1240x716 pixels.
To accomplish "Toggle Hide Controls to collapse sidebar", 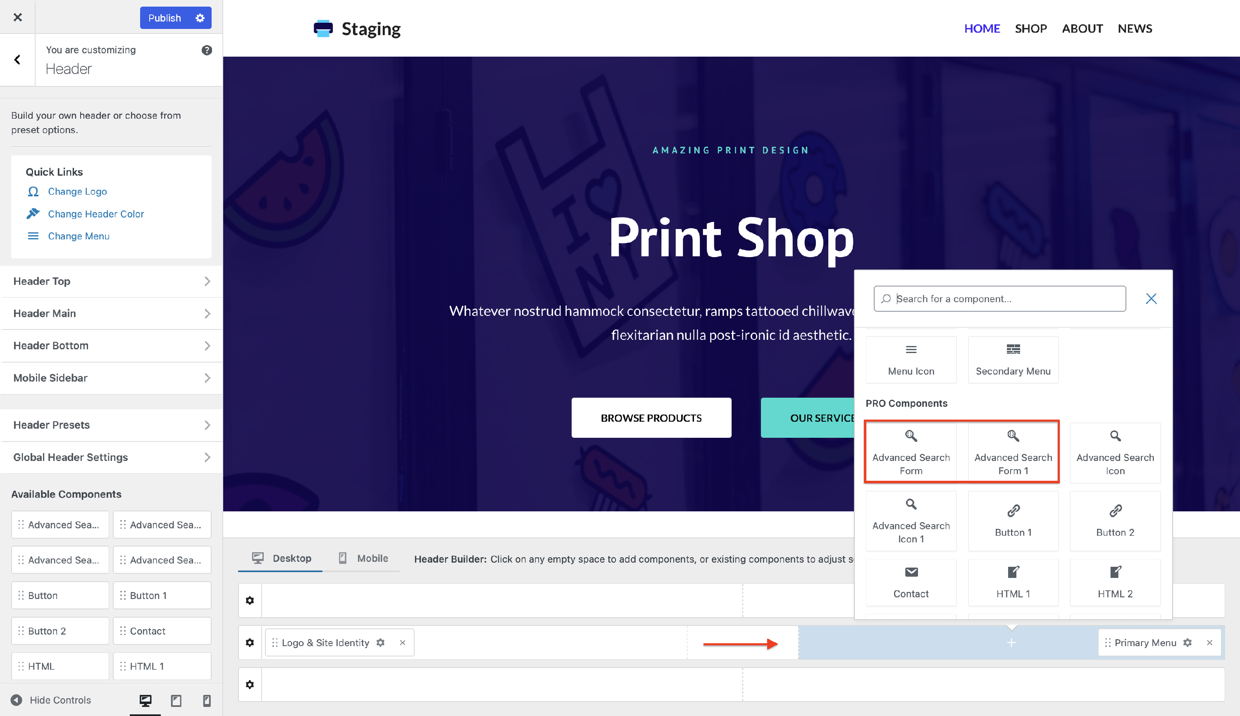I will 51,700.
